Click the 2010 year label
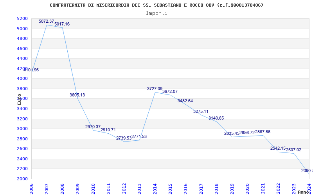Viewport: 313px width, 196px height. click(x=93, y=189)
